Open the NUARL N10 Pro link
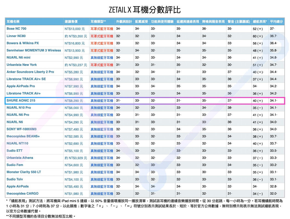This screenshot has height=219, width=290. (19, 108)
